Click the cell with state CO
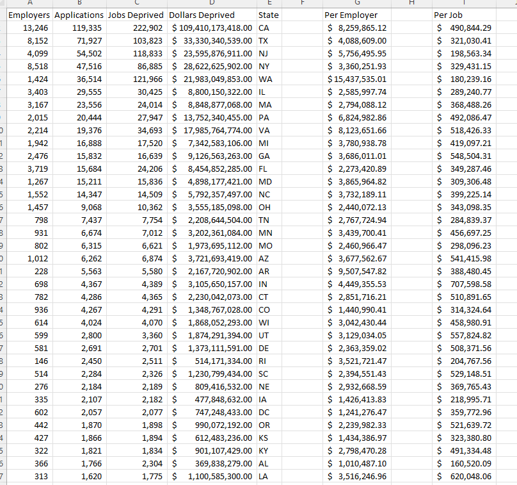Screen dimensions: 517x485 (x=269, y=309)
